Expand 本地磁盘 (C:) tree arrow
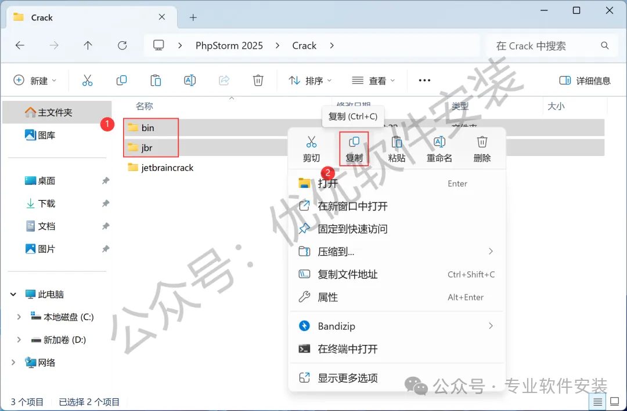Image resolution: width=627 pixels, height=411 pixels. point(19,317)
